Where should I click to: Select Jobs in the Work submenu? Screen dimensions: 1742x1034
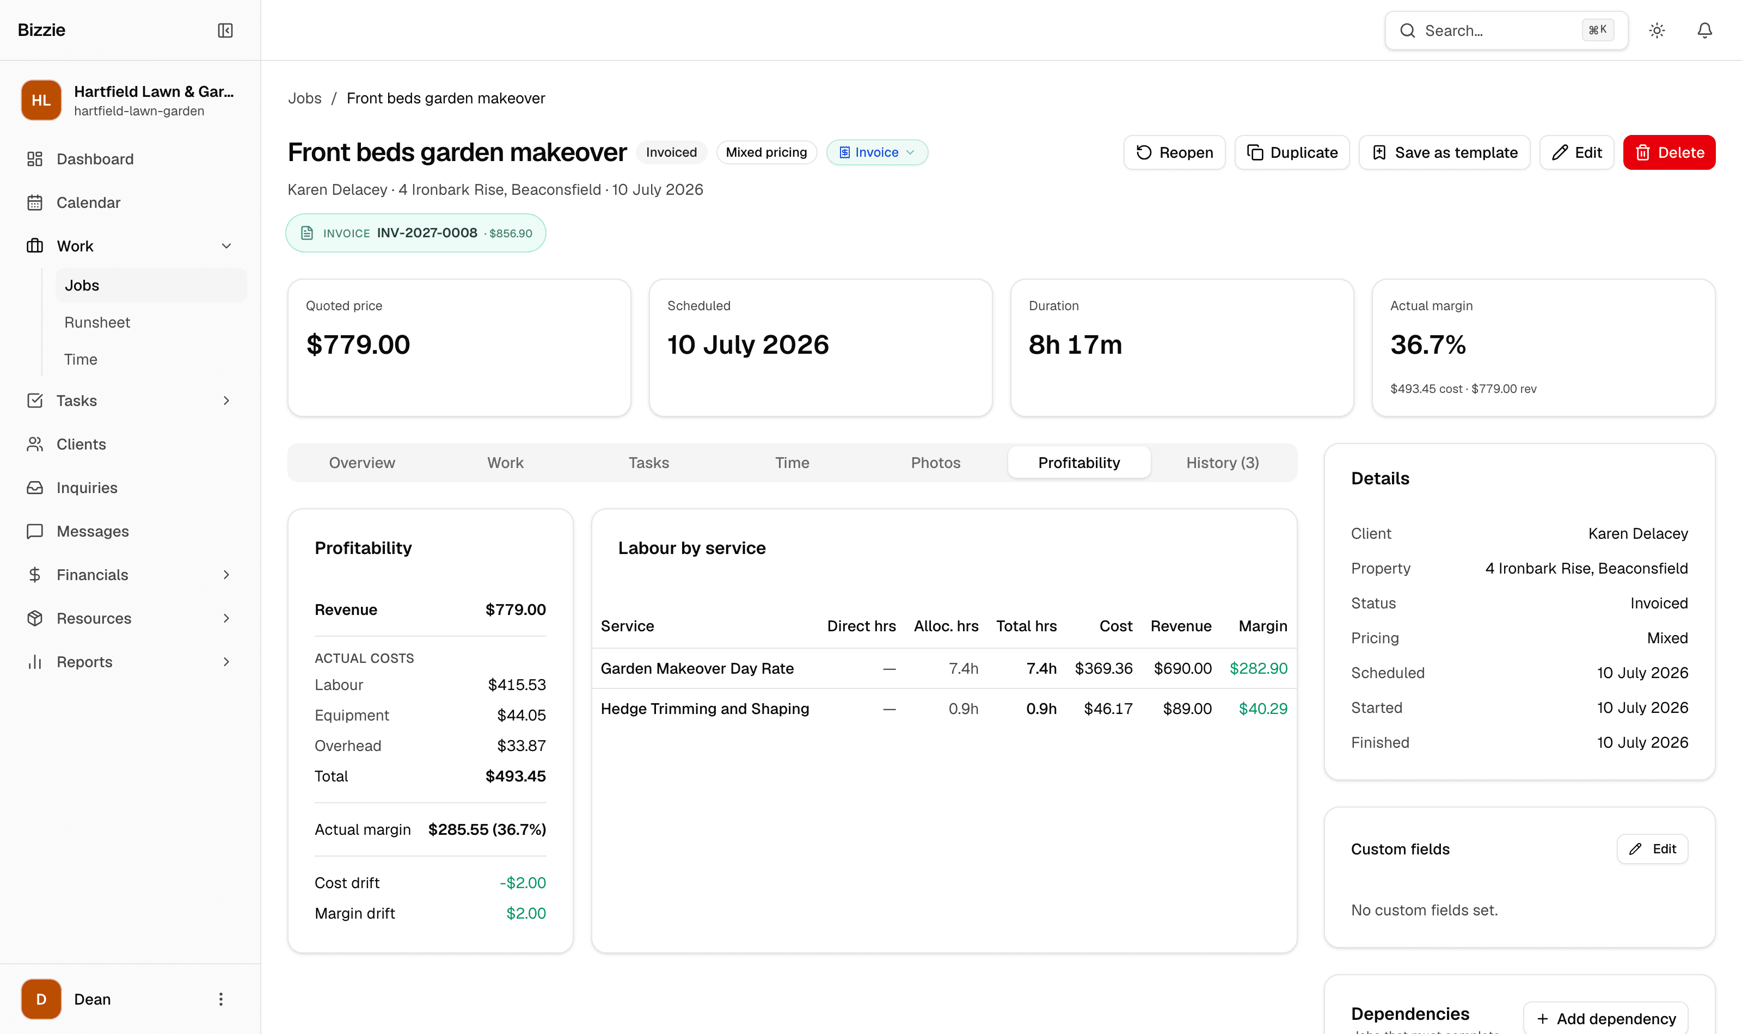coord(151,285)
